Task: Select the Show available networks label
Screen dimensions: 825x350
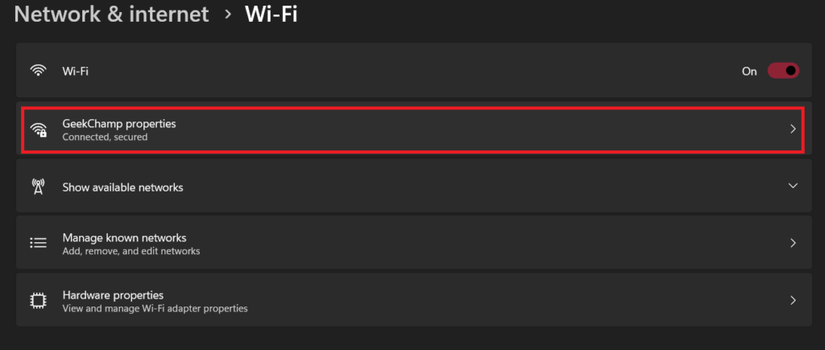Action: pyautogui.click(x=122, y=187)
